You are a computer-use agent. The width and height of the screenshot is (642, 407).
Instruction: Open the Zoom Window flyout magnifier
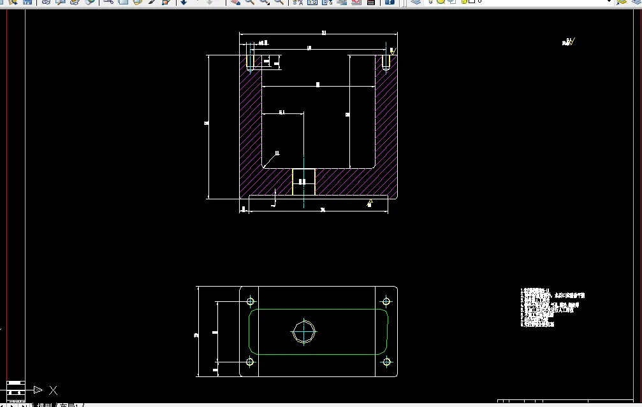[x=265, y=2]
